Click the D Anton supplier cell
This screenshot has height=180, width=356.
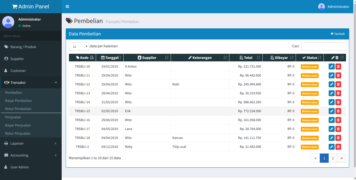tap(147, 66)
